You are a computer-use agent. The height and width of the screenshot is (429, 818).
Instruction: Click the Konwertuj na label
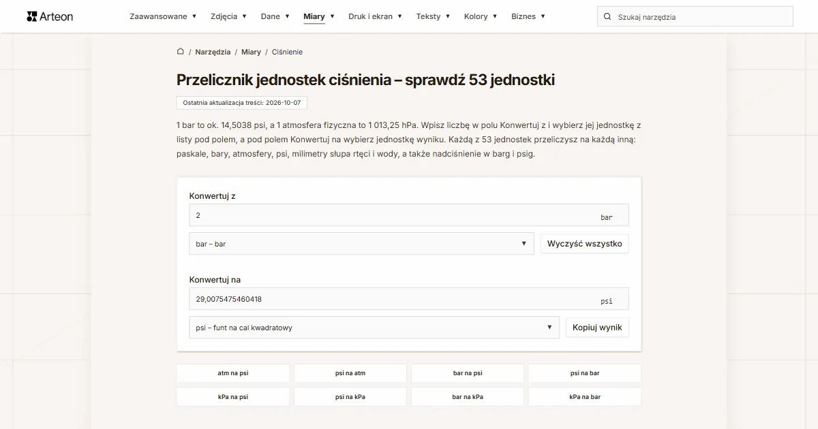(x=215, y=280)
